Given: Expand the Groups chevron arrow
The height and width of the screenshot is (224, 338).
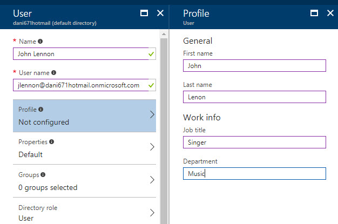Looking at the screenshot, I should [x=152, y=180].
